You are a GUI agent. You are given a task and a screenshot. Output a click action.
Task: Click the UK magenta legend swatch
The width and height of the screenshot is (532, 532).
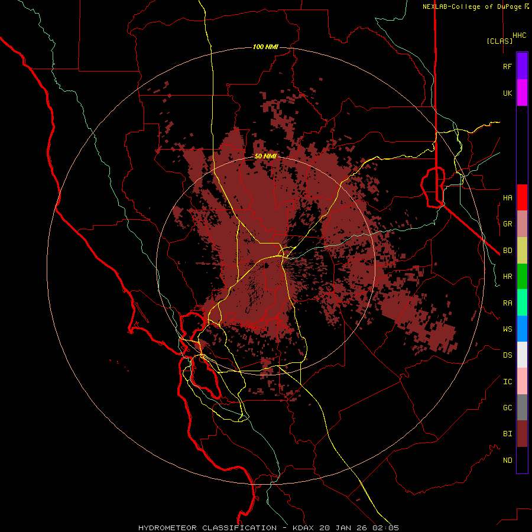coord(522,93)
